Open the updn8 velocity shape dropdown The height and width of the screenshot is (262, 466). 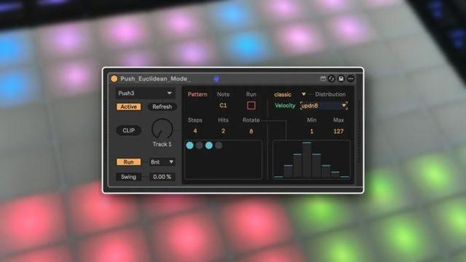tap(324, 106)
